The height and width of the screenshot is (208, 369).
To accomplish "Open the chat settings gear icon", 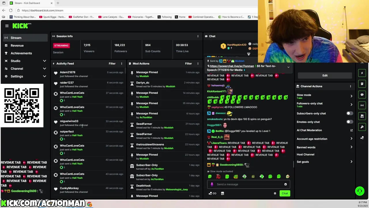I will coord(275,194).
